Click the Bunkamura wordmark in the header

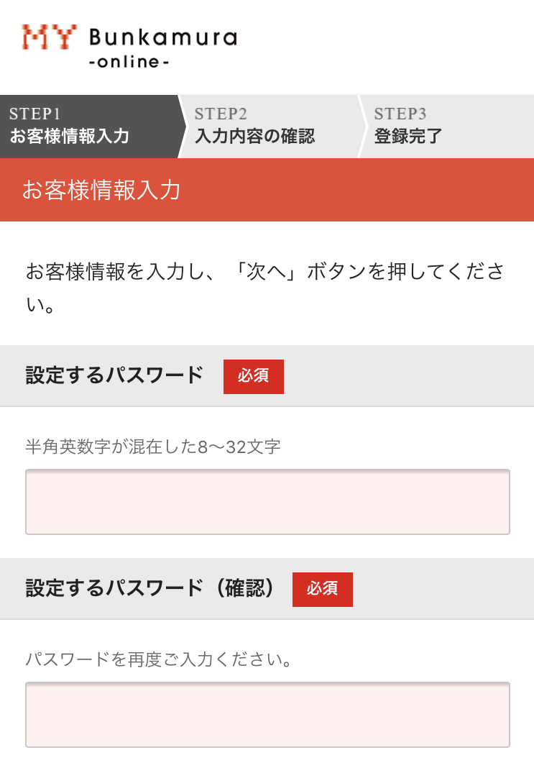click(162, 37)
